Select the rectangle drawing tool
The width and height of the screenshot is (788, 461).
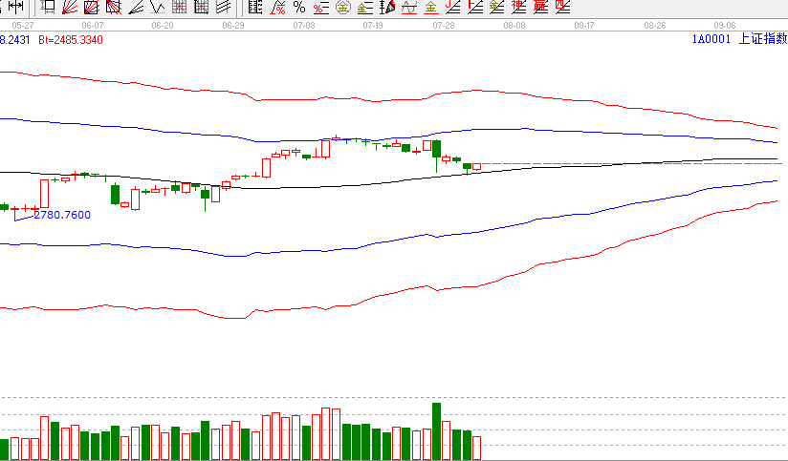[x=48, y=8]
